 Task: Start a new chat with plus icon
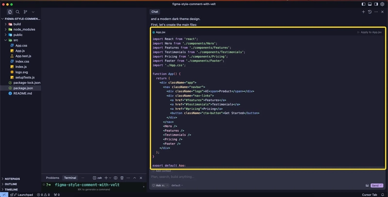[x=363, y=12]
